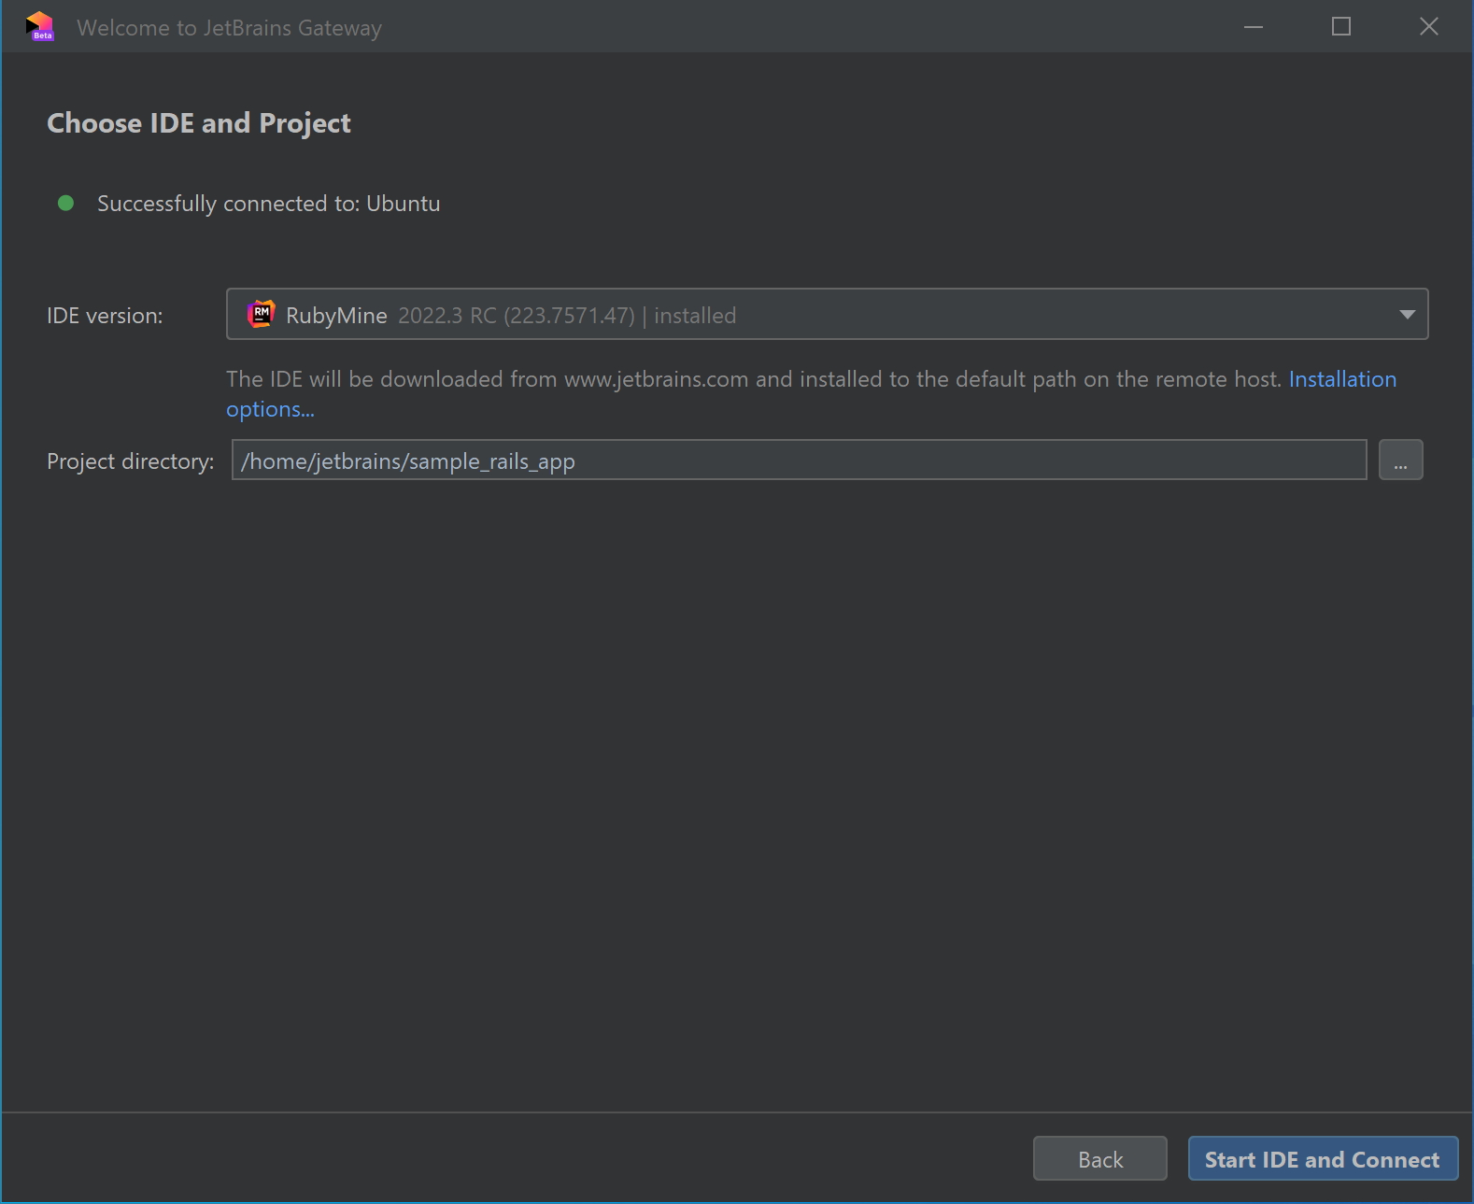Click the JetBrains Gateway logo in title bar

40,26
